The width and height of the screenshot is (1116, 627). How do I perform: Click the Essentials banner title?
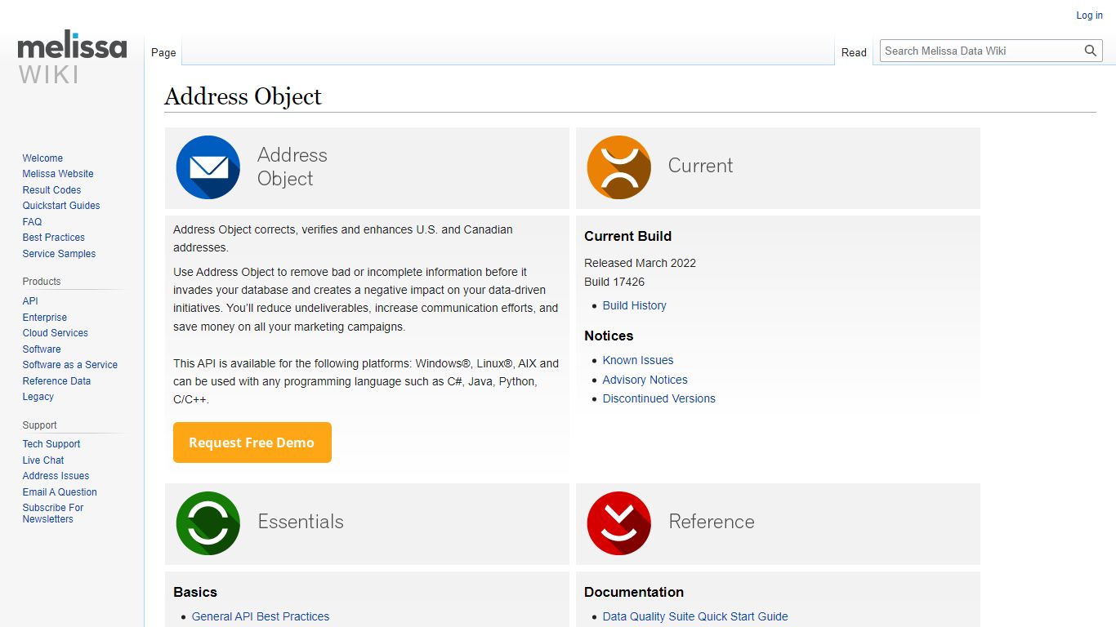coord(301,522)
